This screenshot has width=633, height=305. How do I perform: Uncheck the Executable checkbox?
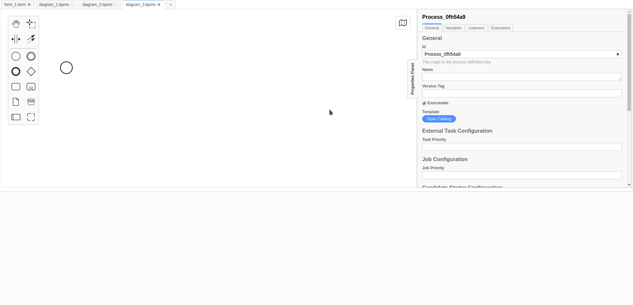(424, 103)
